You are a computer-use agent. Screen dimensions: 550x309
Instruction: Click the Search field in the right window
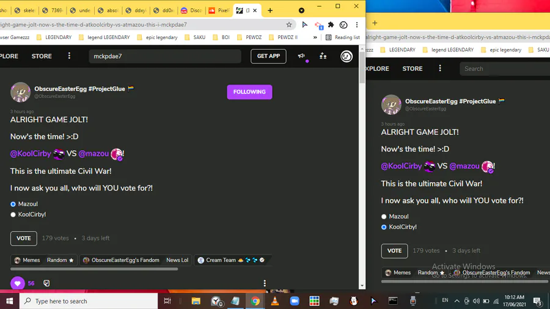505,68
